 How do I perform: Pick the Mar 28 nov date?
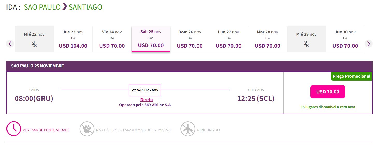pyautogui.click(x=267, y=39)
